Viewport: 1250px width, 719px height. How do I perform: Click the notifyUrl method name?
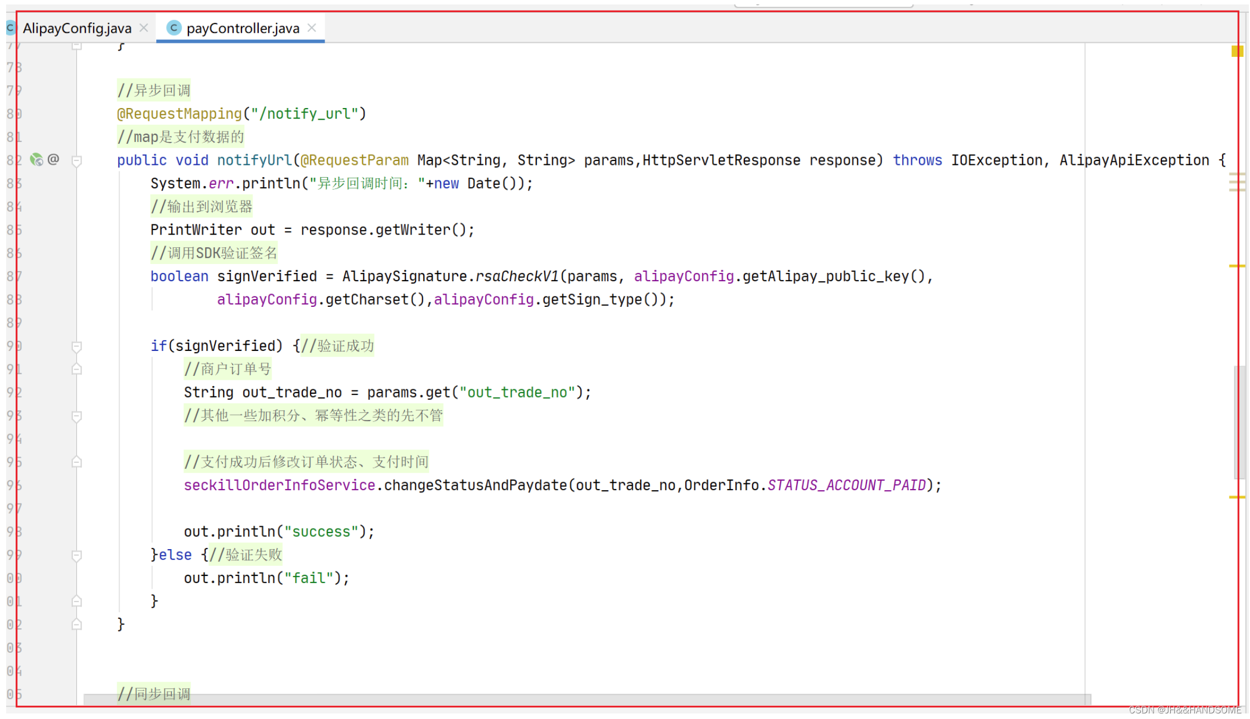tap(254, 160)
